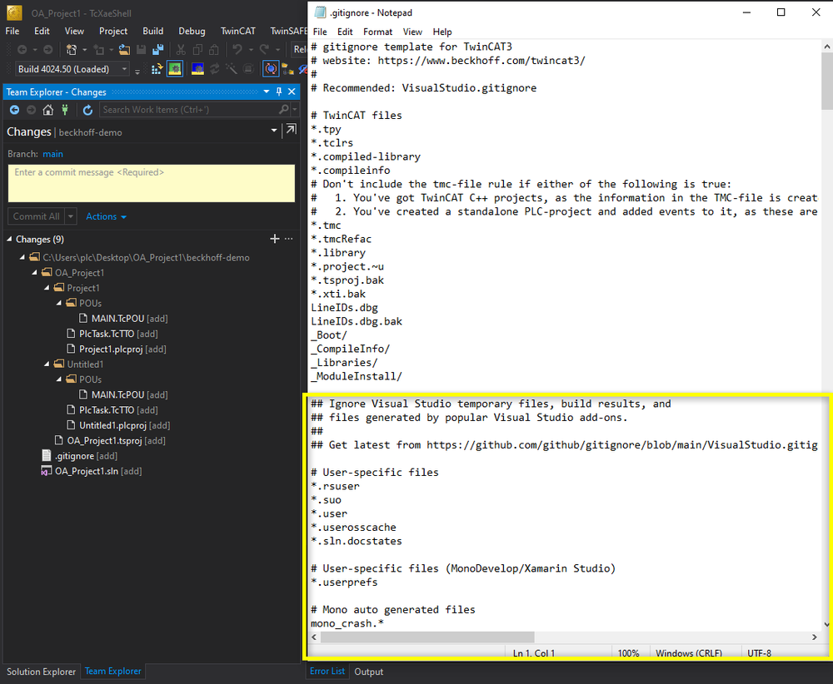Viewport: 833px width, 684px height.
Task: Collapse the Changes (9) section
Action: [x=9, y=240]
